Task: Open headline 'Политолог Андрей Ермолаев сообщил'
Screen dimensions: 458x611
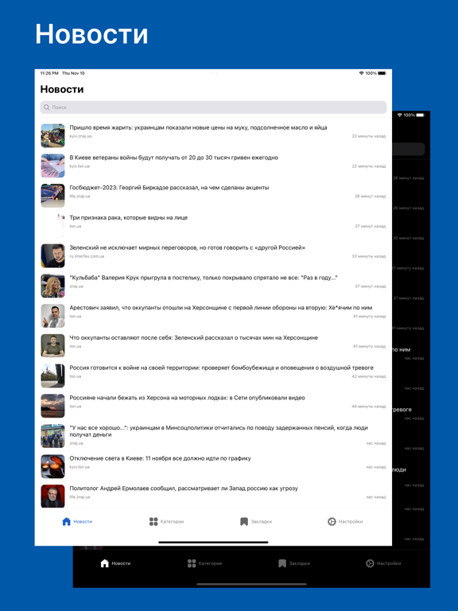Action: click(184, 488)
